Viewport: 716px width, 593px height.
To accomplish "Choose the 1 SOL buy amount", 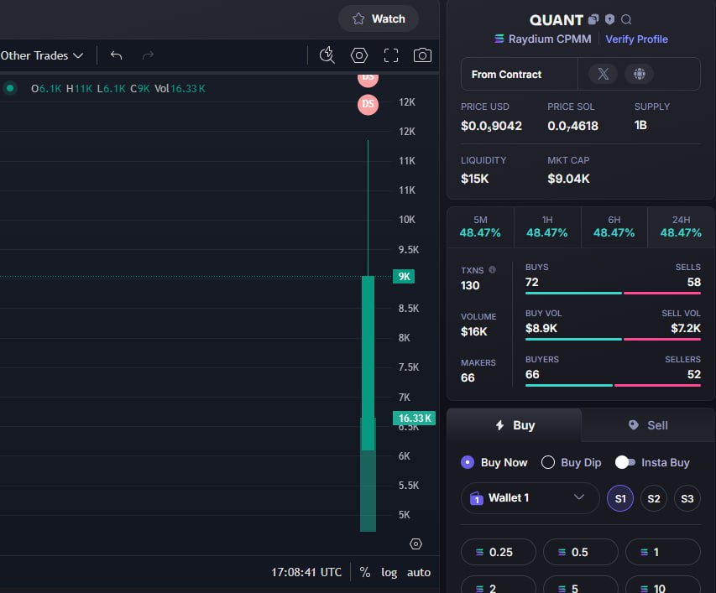I will (x=662, y=552).
